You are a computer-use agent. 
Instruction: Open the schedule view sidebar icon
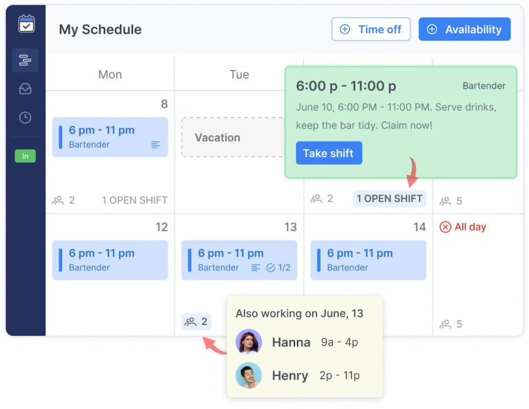(x=25, y=60)
